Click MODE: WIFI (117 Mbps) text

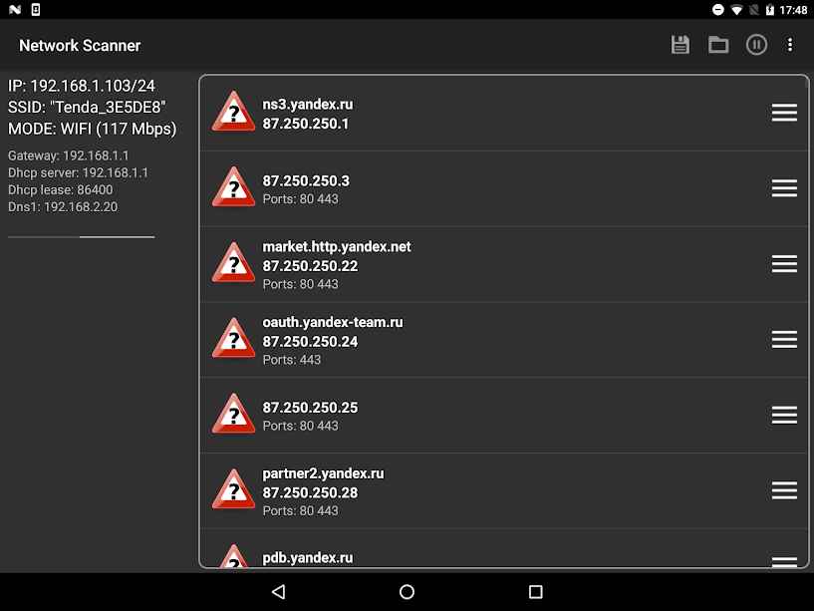click(x=92, y=129)
